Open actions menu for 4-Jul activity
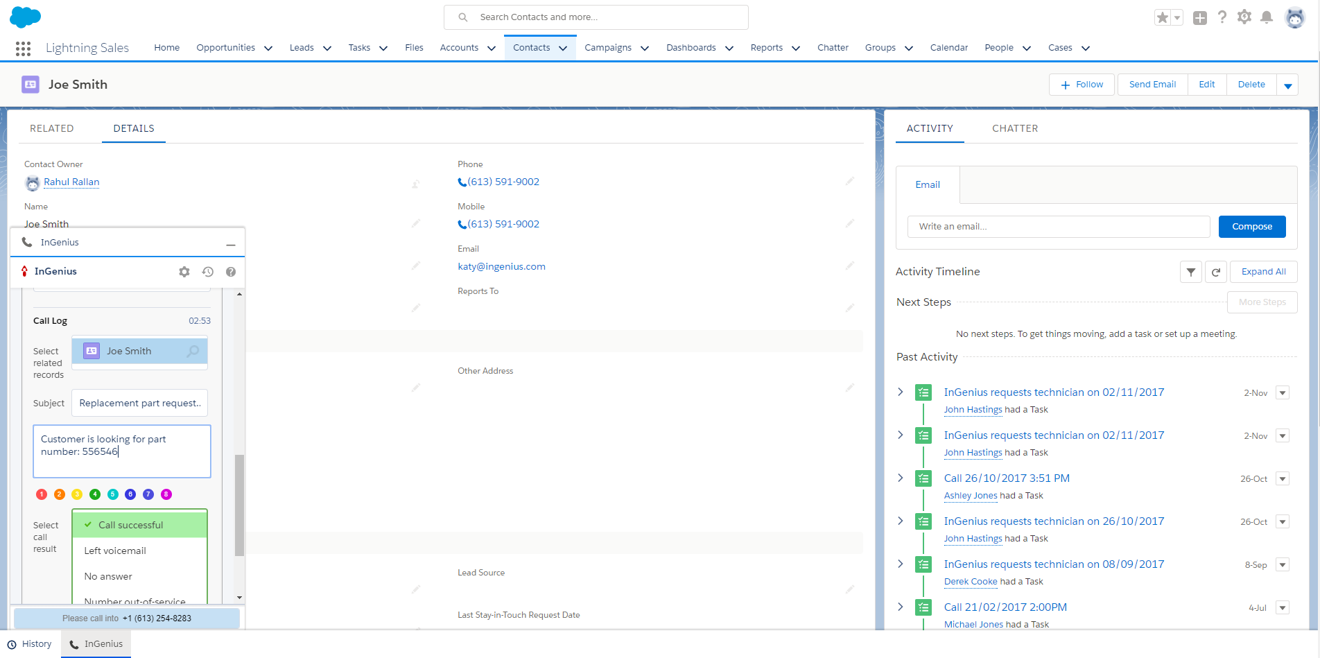 1283,608
